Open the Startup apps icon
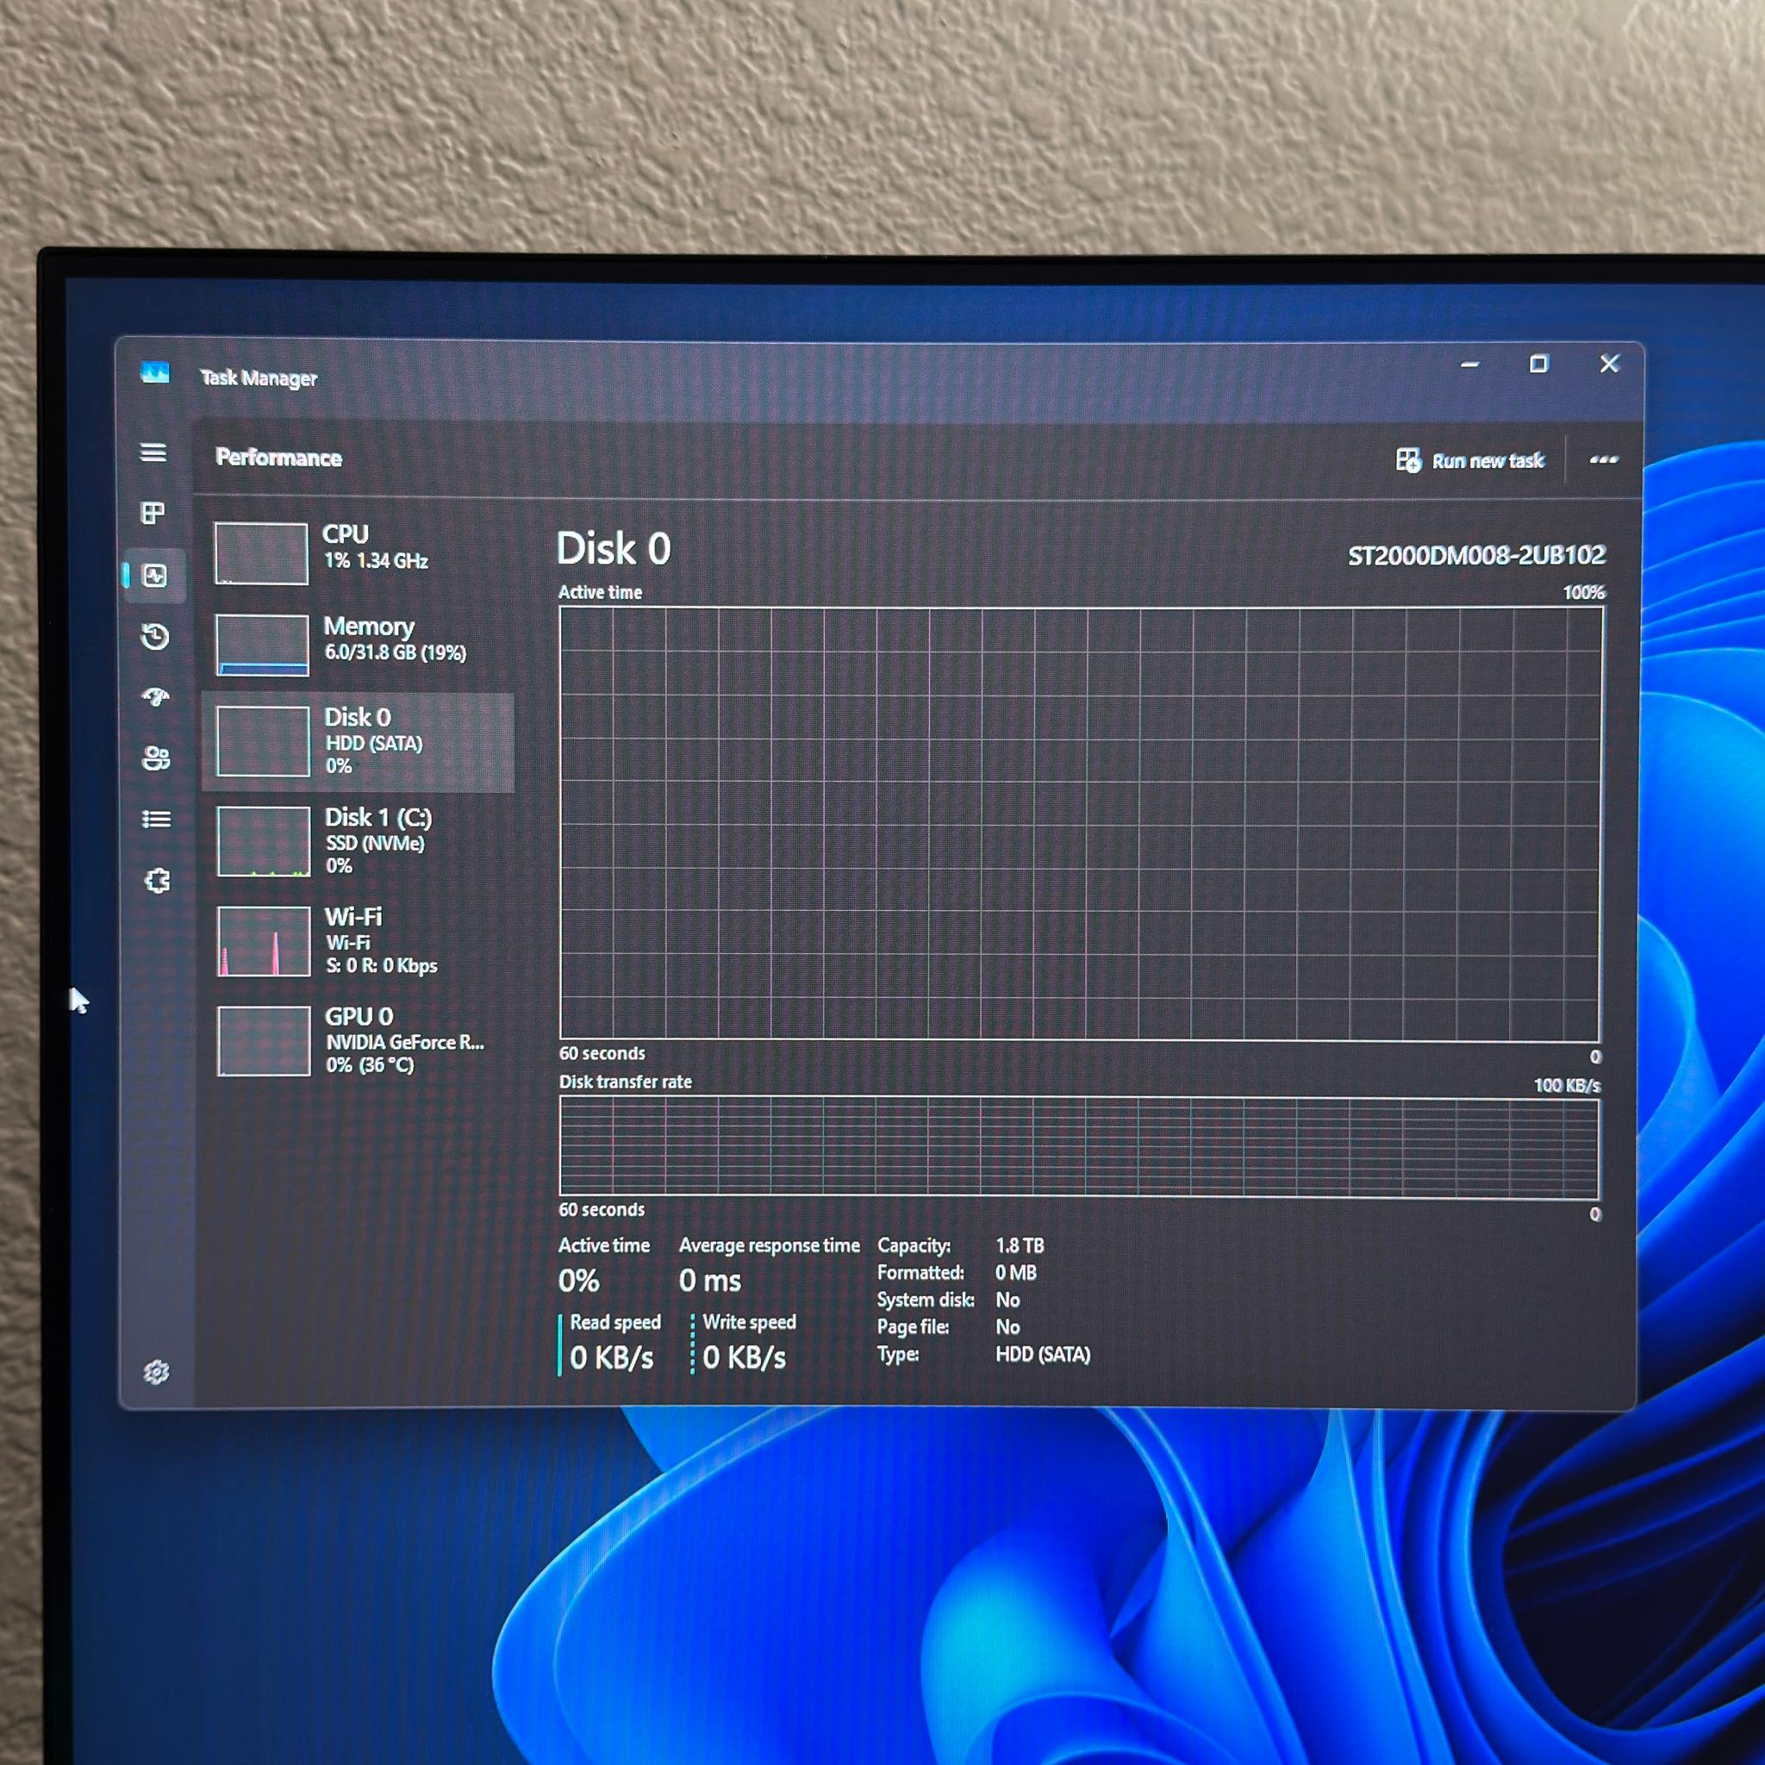Image resolution: width=1765 pixels, height=1765 pixels. click(155, 697)
